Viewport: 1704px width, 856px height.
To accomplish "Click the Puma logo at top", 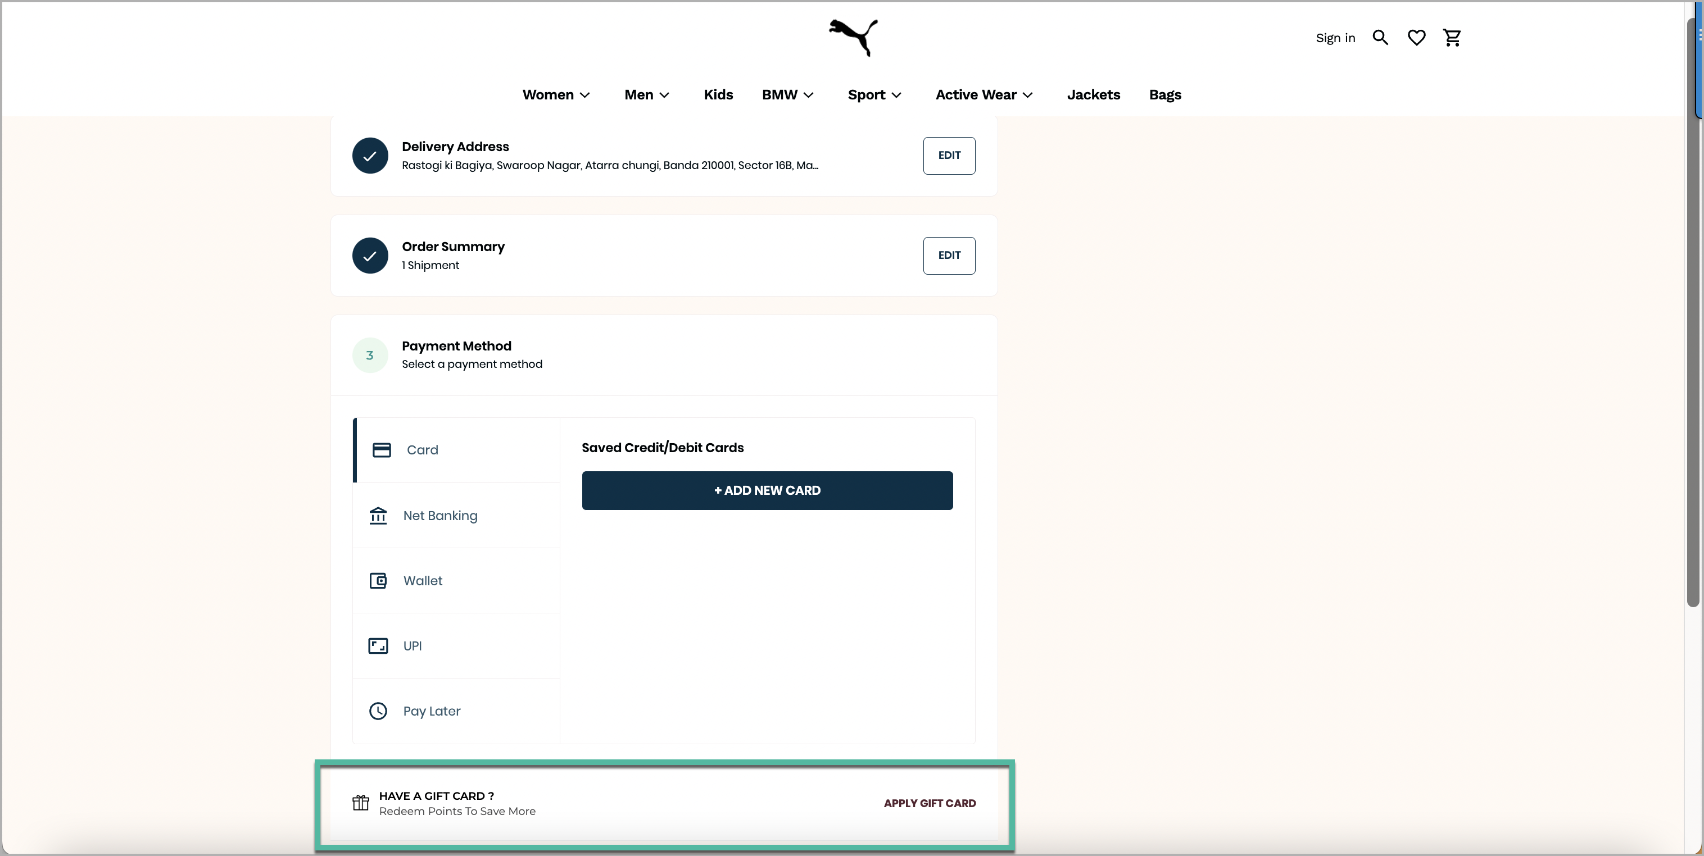I will coord(853,38).
